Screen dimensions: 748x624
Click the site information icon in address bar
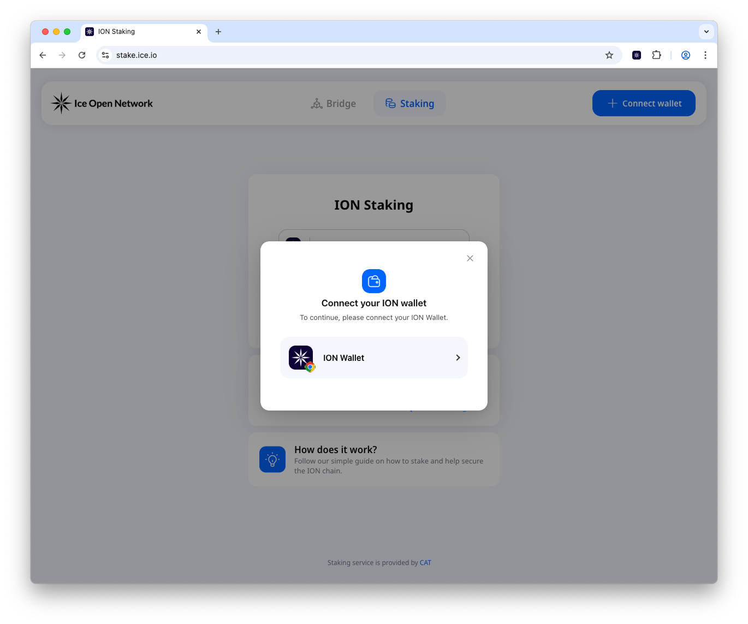coord(105,55)
